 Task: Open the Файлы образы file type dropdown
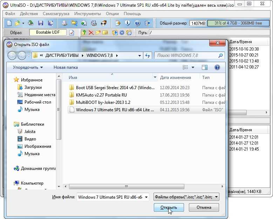point(186,197)
